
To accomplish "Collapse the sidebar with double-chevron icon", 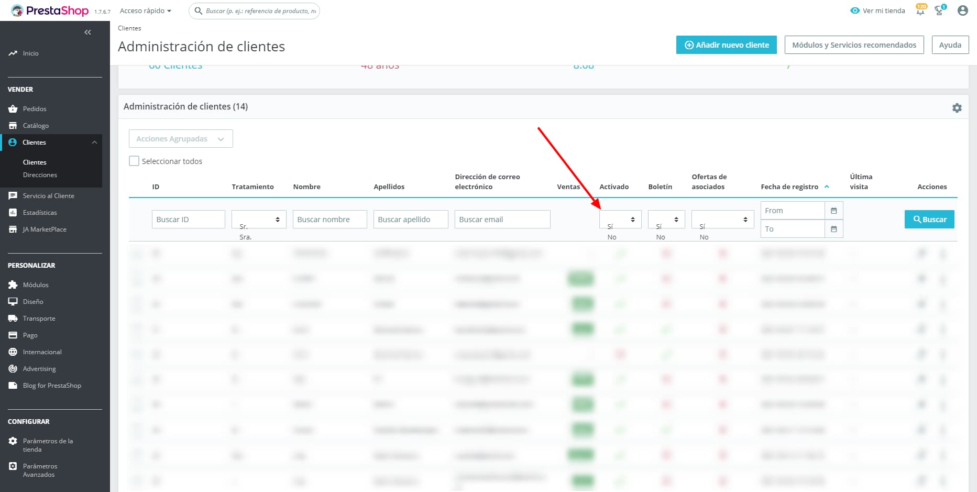I will 87,32.
